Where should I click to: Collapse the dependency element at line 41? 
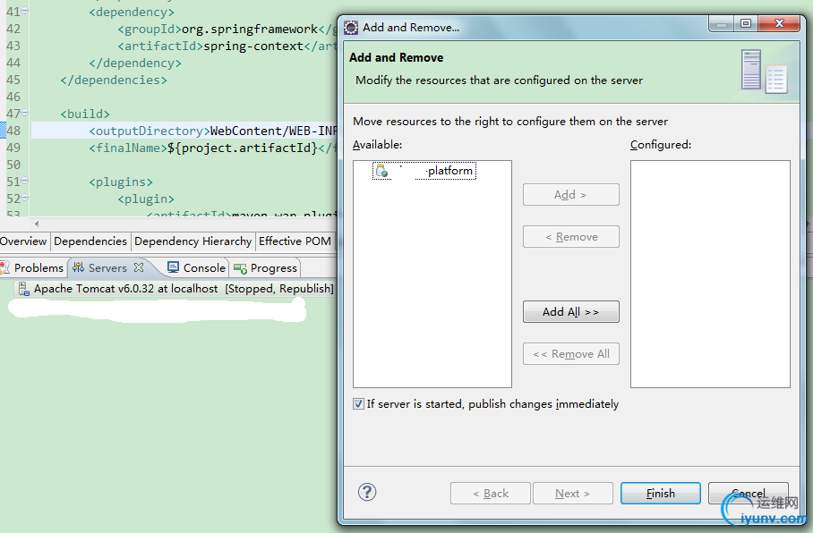(25, 11)
